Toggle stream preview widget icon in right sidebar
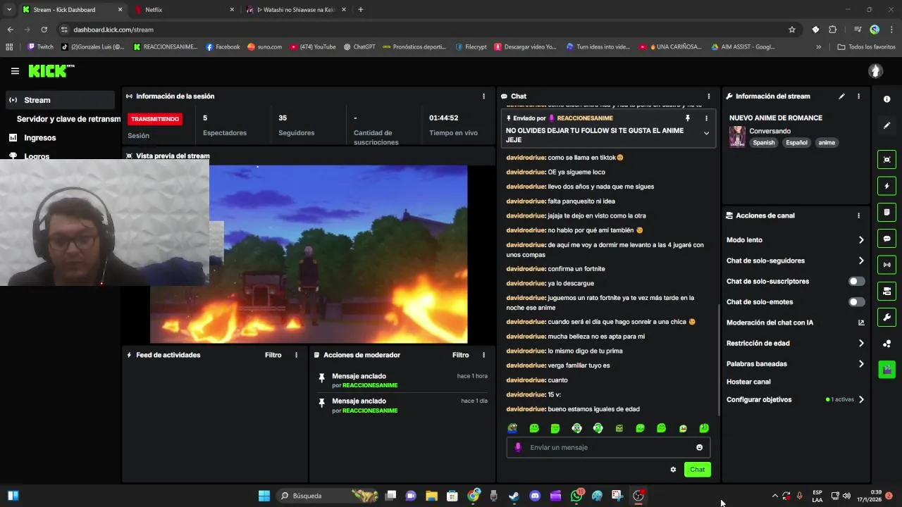Viewport: 902px width, 507px height. pos(886,160)
